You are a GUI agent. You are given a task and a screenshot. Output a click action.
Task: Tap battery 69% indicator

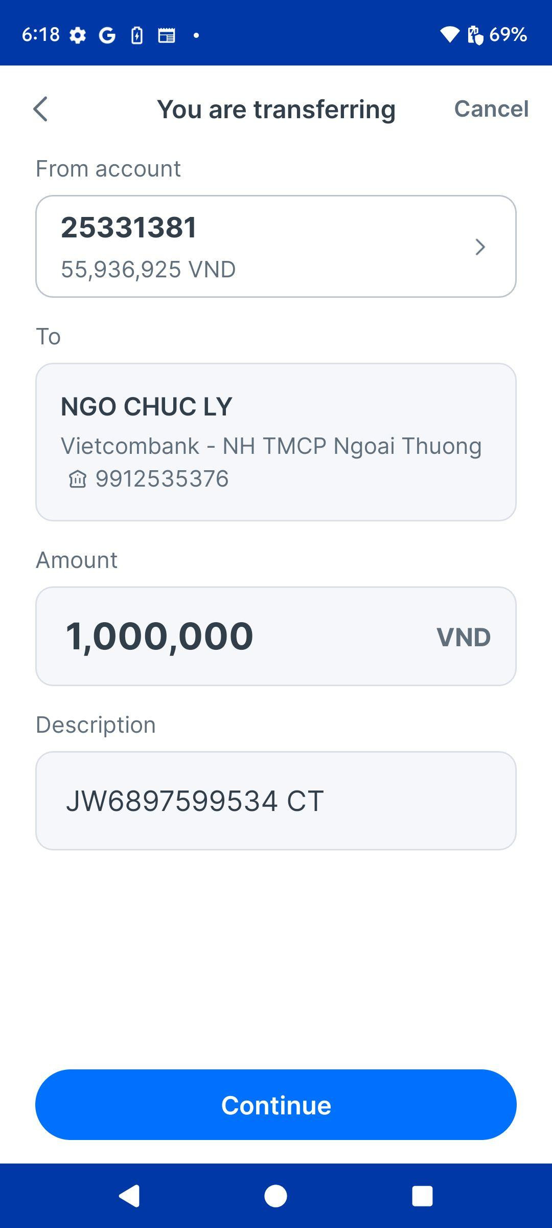click(497, 34)
